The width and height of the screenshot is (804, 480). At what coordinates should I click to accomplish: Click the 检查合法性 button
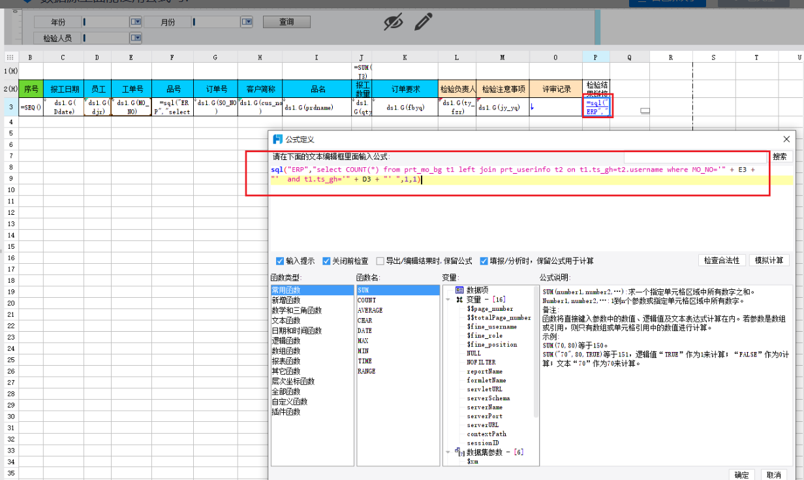(722, 260)
